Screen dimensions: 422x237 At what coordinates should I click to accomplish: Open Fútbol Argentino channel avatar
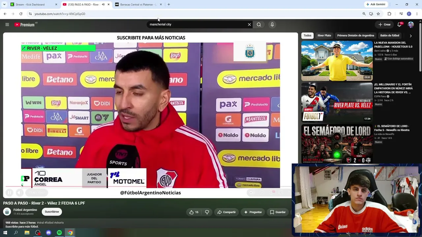pyautogui.click(x=7, y=212)
